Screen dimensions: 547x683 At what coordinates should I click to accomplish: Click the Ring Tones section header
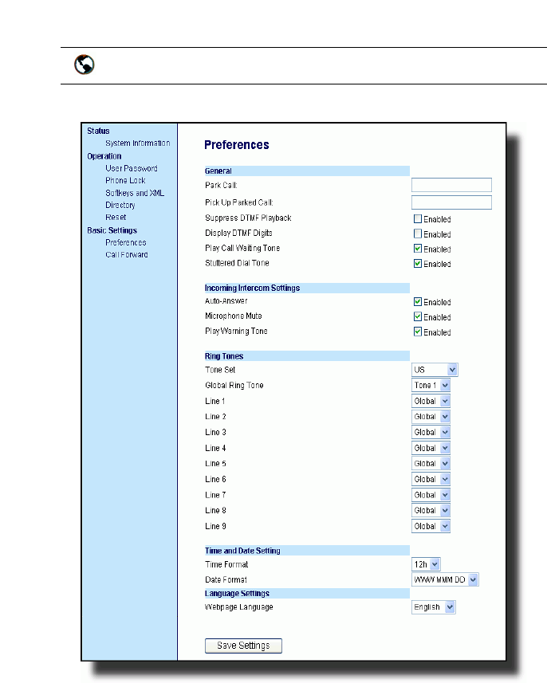[307, 356]
